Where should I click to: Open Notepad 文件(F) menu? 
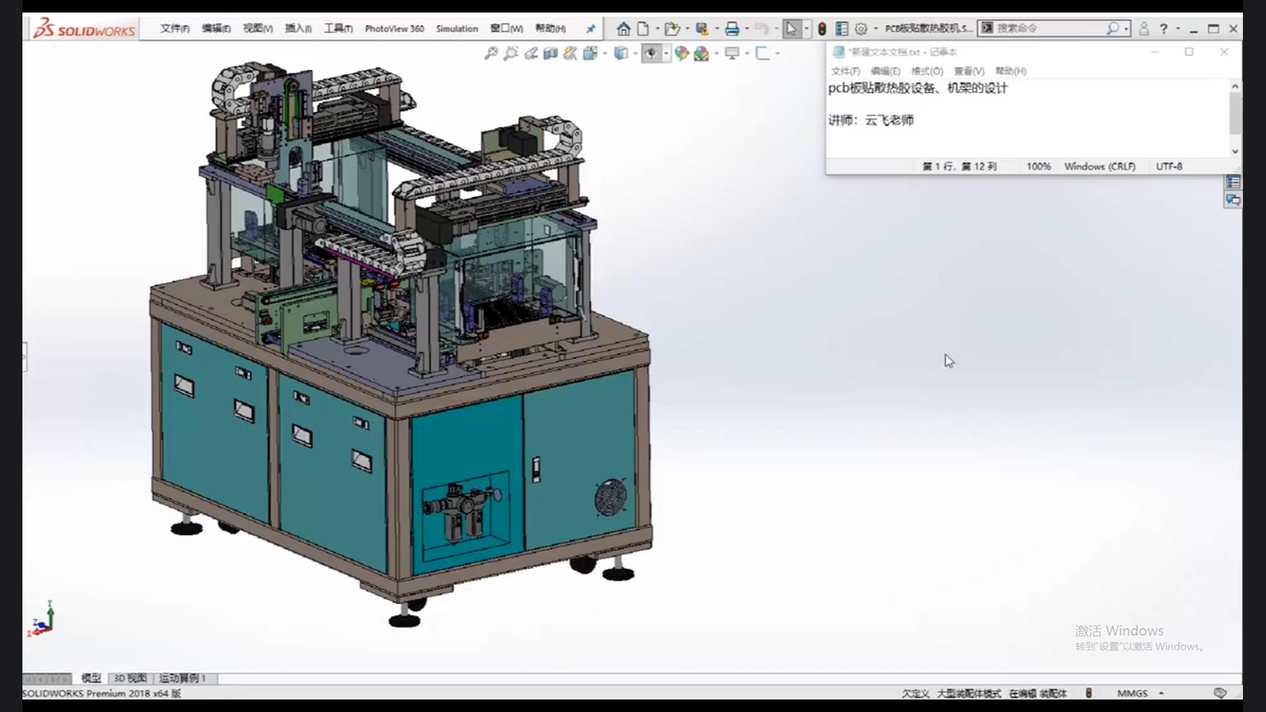click(845, 71)
